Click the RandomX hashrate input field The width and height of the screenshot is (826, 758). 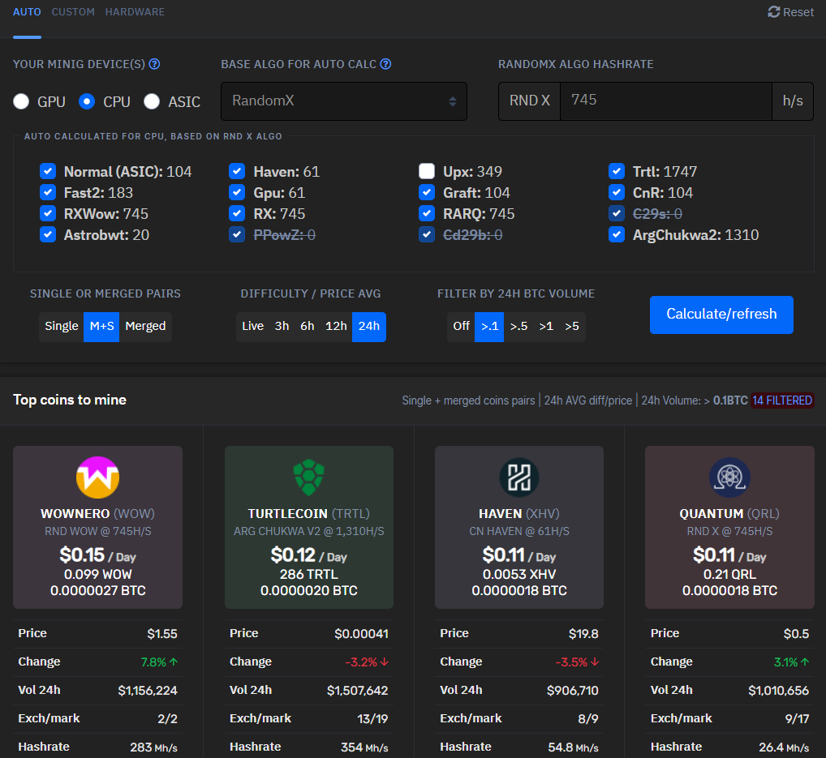(666, 101)
